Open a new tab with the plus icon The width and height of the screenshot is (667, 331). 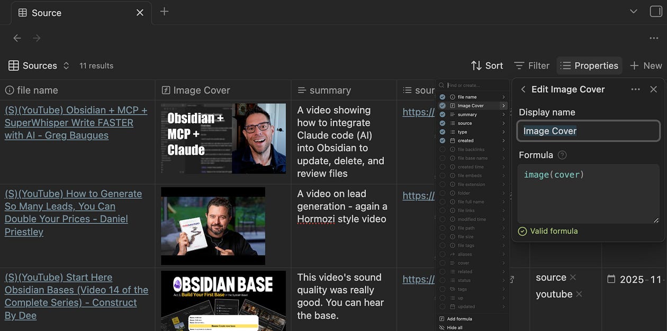(164, 12)
